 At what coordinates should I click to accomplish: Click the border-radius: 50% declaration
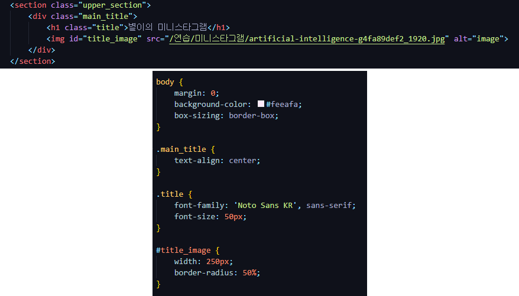tap(217, 273)
